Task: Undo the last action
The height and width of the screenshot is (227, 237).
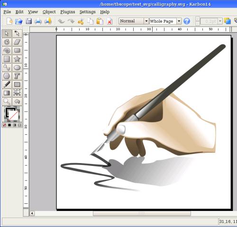Action: click(x=61, y=21)
